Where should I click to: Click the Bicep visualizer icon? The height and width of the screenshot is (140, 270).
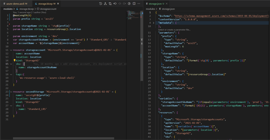[105, 4]
